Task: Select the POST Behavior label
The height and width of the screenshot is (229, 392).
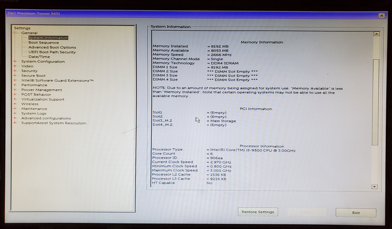Action: coord(36,95)
